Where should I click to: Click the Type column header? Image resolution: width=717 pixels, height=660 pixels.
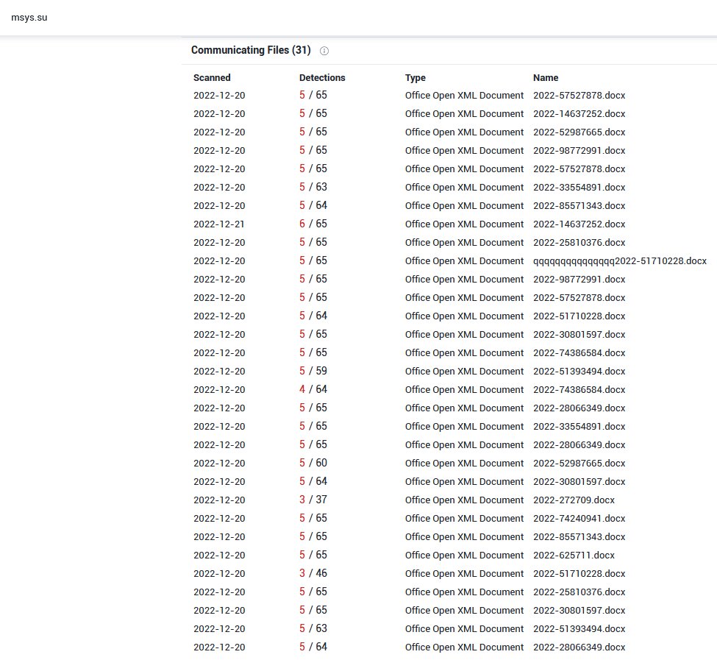[415, 78]
